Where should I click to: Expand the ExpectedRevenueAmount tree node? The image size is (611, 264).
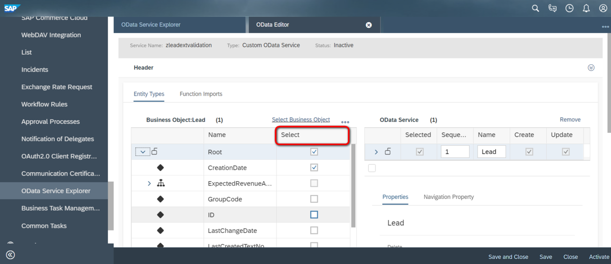149,184
